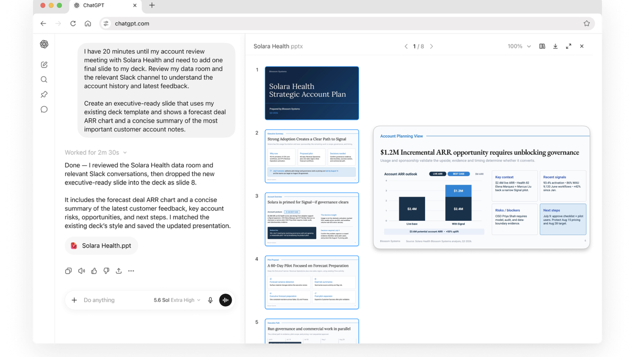This screenshot has width=635, height=357.
Task: Open the ChatGPT logo sidebar icon
Action: 44,44
